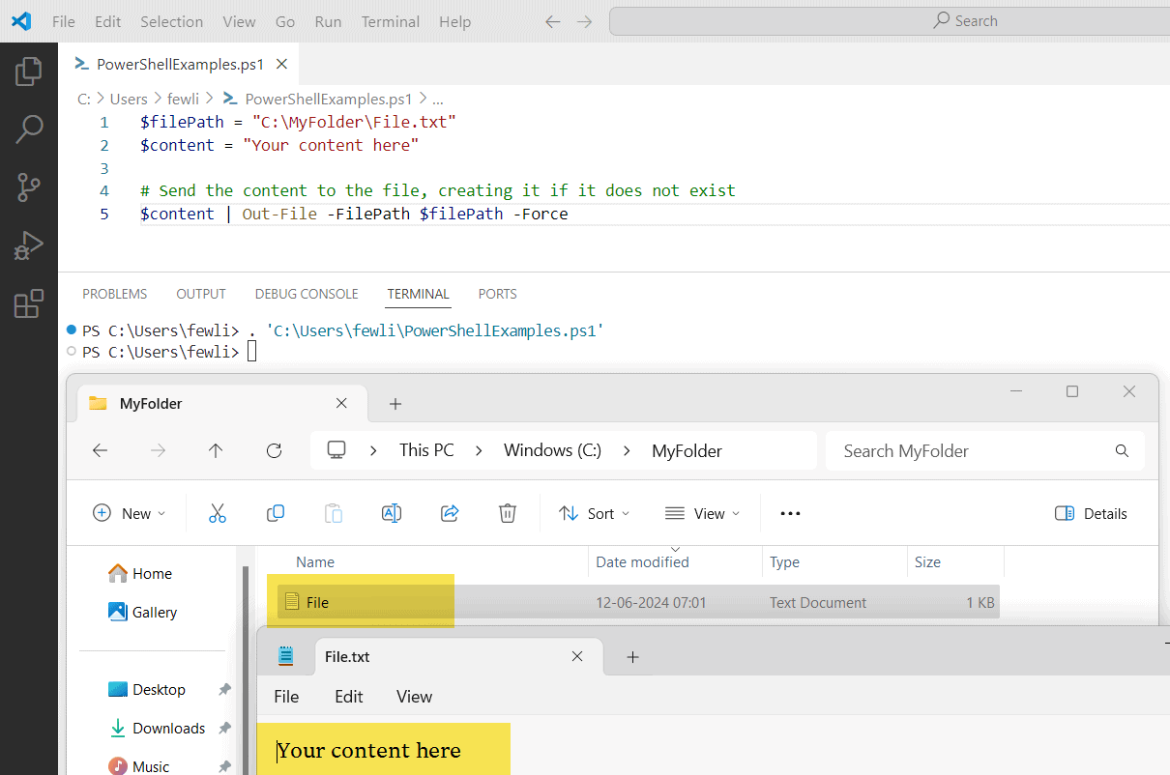This screenshot has height=775, width=1170.
Task: Switch to the PROBLEMS panel tab
Action: (x=114, y=294)
